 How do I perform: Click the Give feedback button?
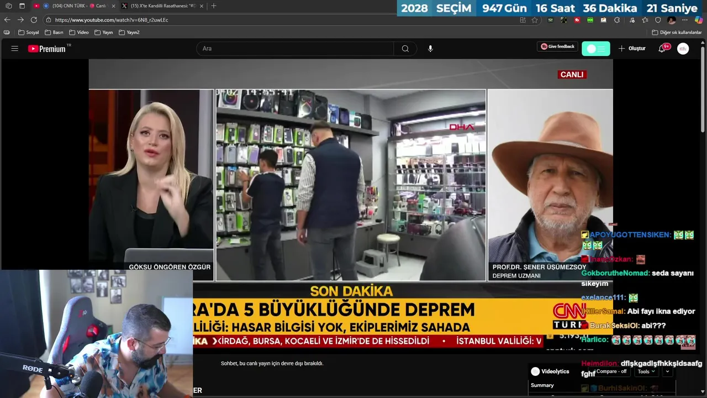coord(557,46)
